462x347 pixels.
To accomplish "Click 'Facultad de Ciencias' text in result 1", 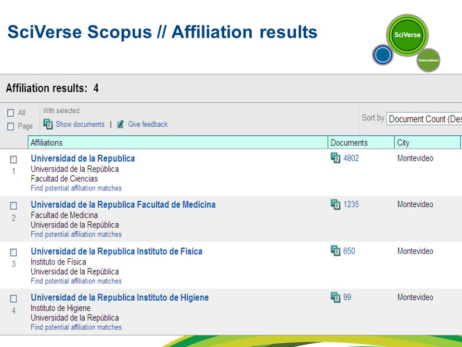I will [64, 178].
